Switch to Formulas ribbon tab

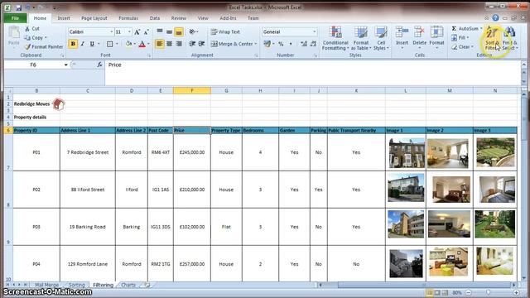[x=128, y=18]
